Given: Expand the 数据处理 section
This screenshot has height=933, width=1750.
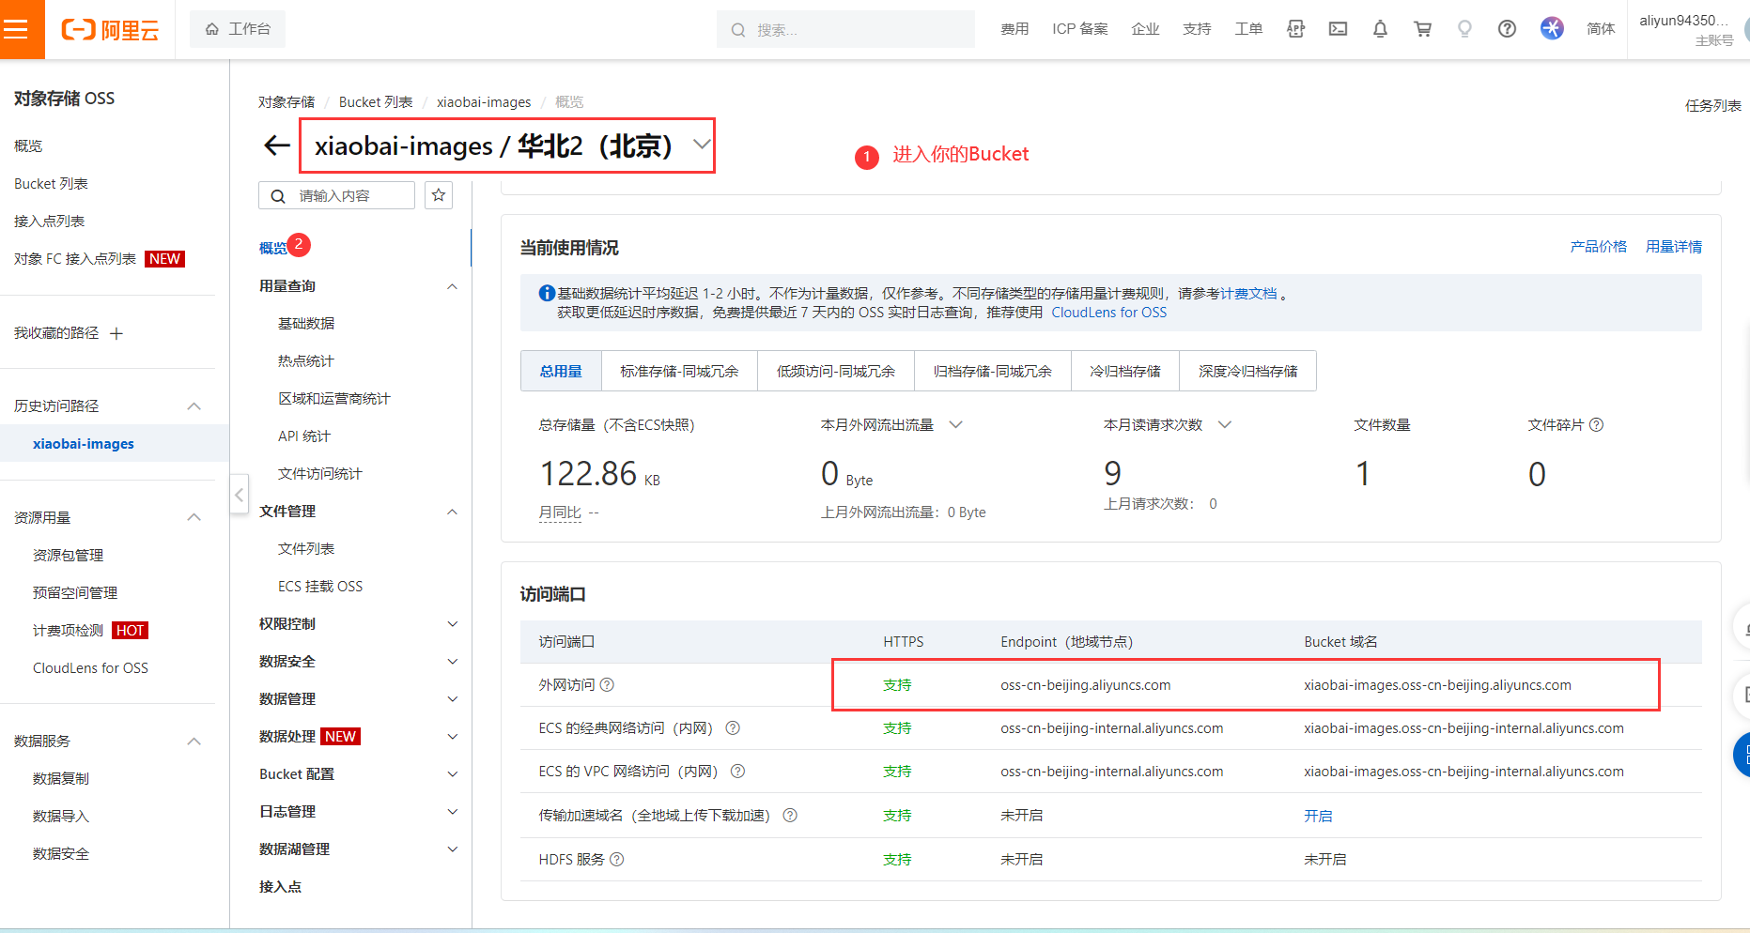Looking at the screenshot, I should tap(452, 737).
